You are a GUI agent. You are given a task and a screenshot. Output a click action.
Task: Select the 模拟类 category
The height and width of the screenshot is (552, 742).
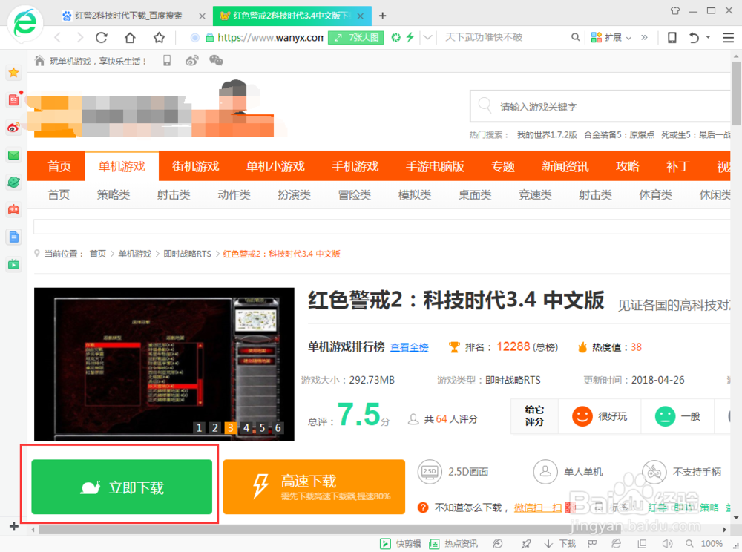[x=415, y=195]
